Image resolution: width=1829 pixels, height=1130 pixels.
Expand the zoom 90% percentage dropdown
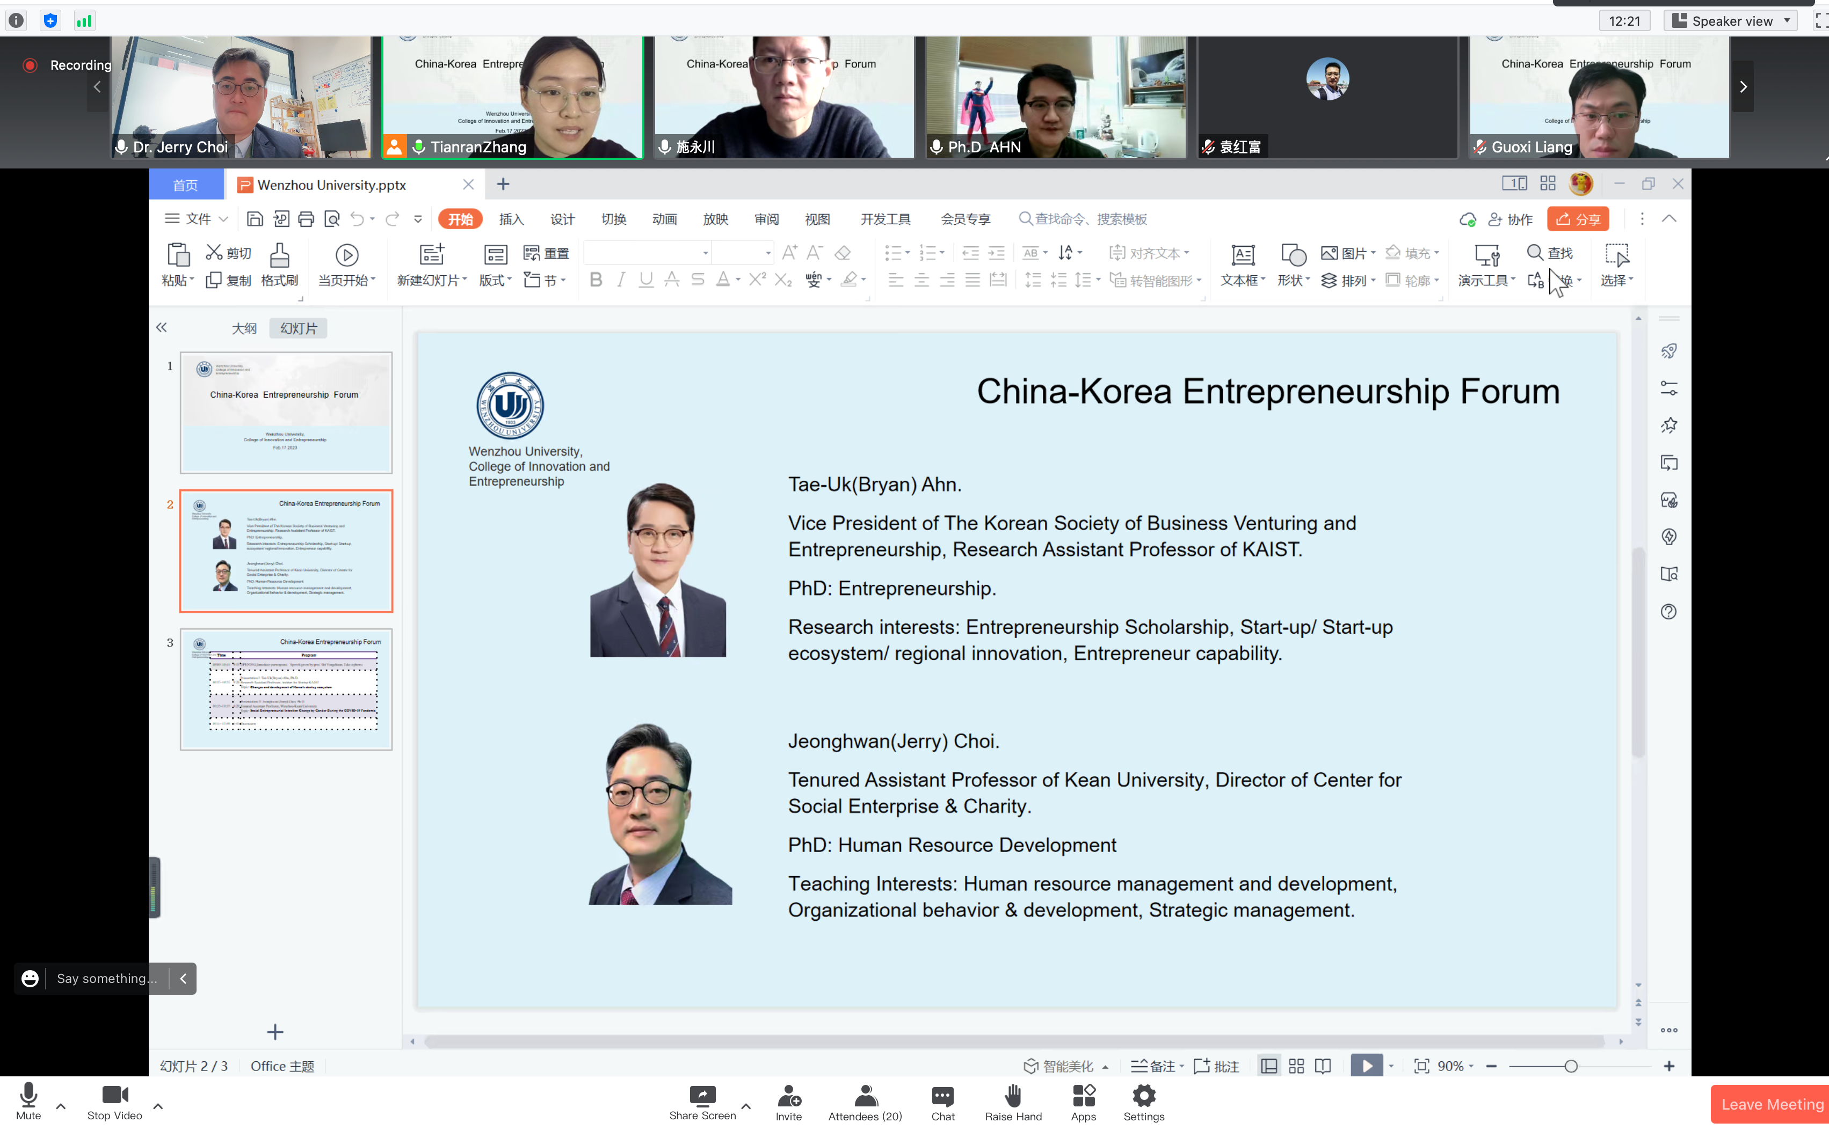(x=1470, y=1067)
